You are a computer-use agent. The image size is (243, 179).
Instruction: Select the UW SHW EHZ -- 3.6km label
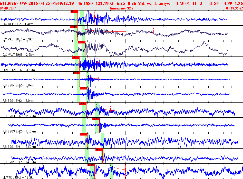point(19,70)
